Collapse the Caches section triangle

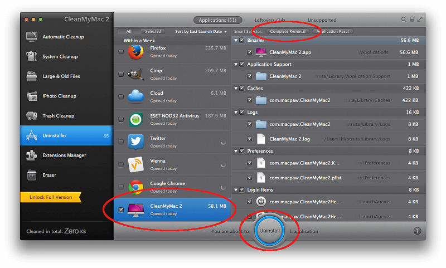236,89
